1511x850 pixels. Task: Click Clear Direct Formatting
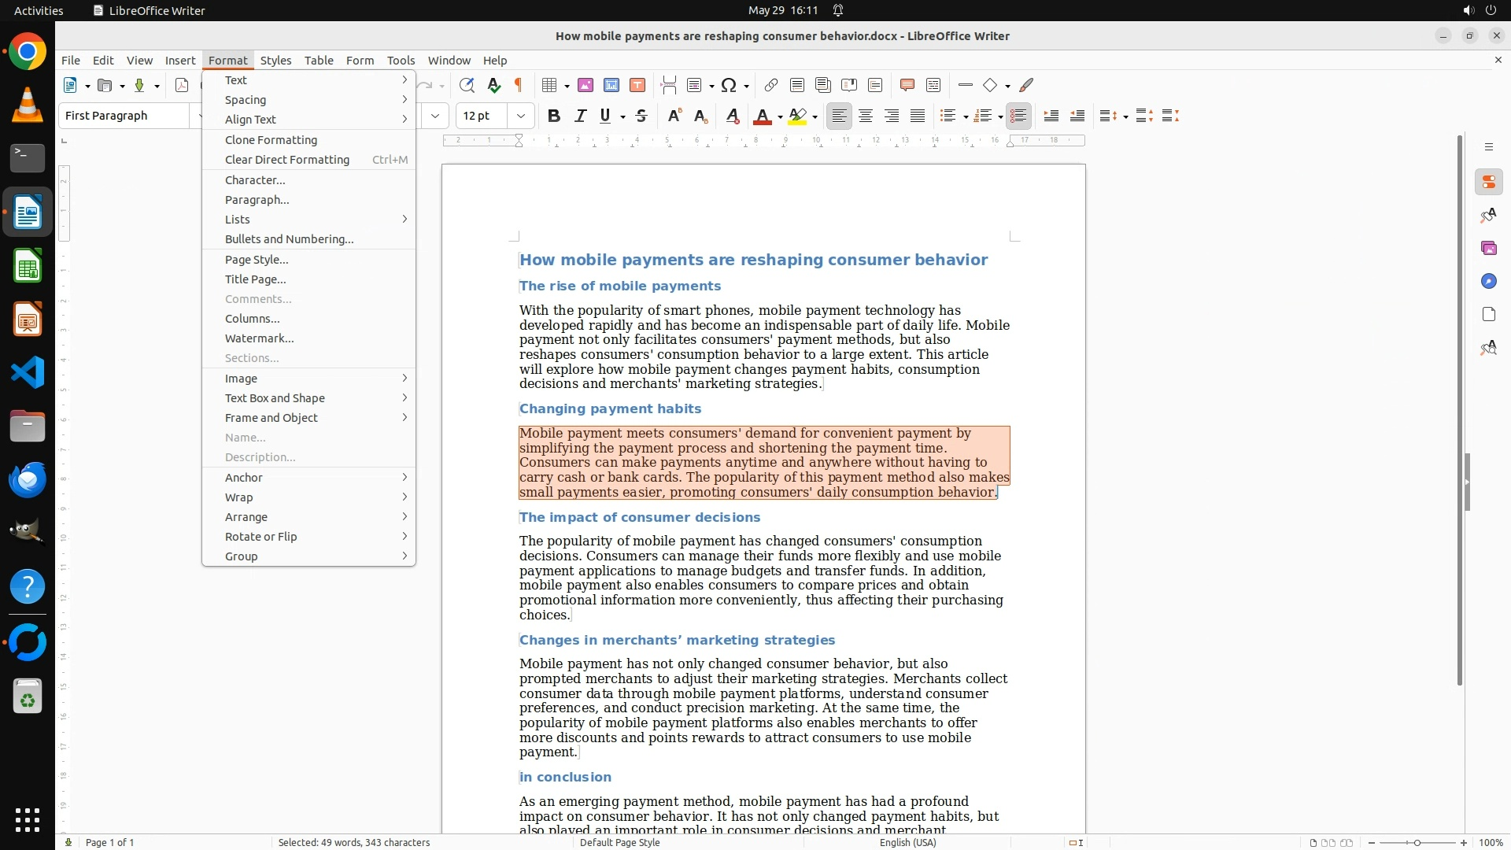287,160
